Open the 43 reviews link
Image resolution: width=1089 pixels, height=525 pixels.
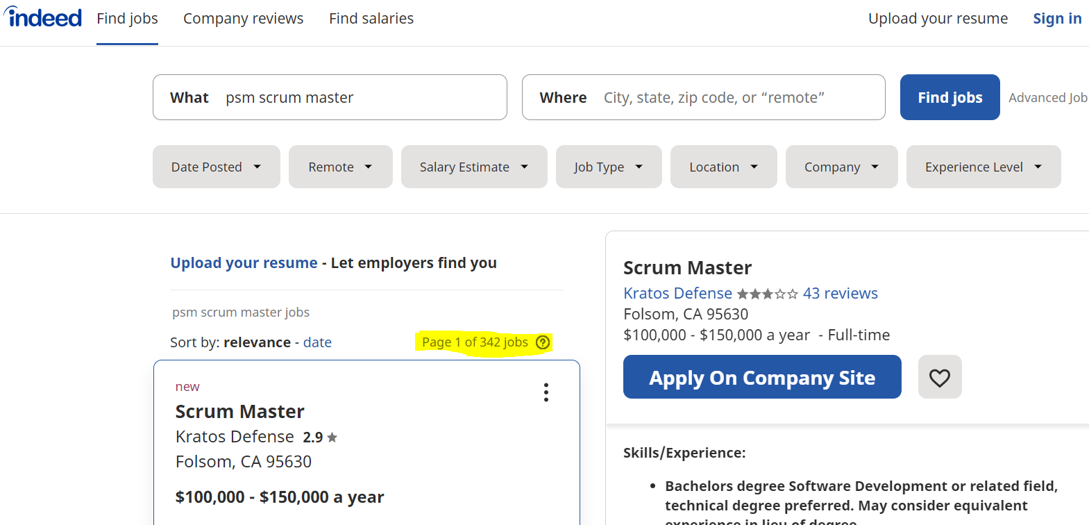coord(840,293)
